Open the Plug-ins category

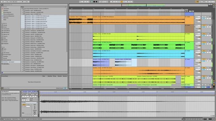tap(5, 36)
